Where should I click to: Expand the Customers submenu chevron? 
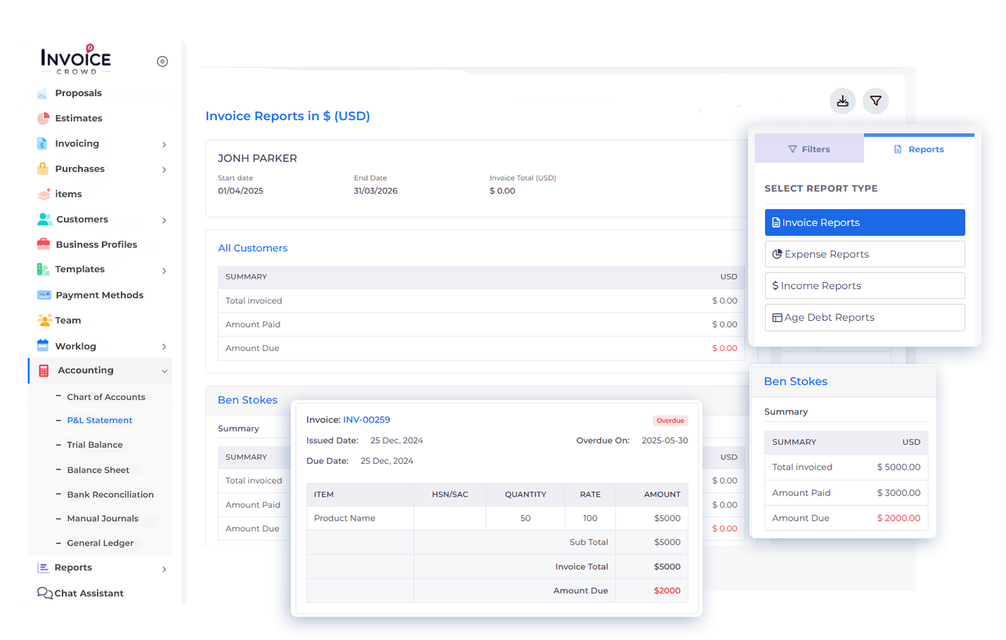164,220
